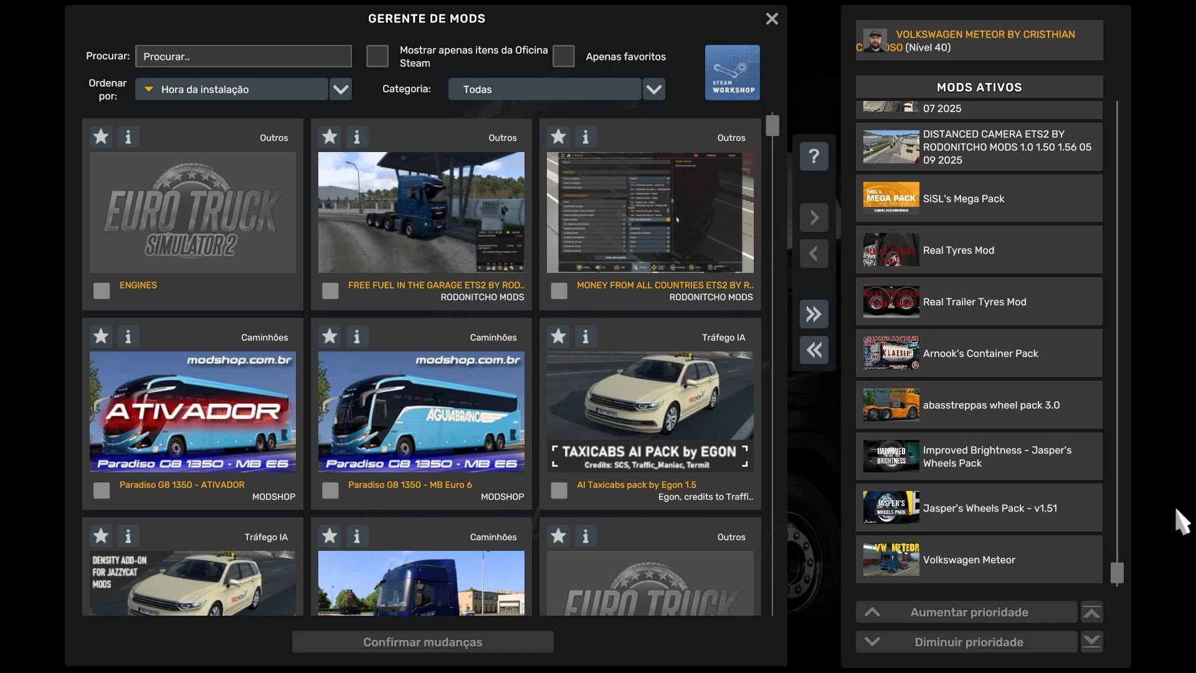Image resolution: width=1196 pixels, height=673 pixels.
Task: Open the Categoria dropdown arrow
Action: (653, 89)
